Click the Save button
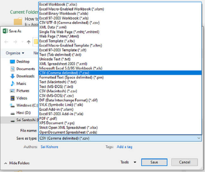 coord(154,162)
